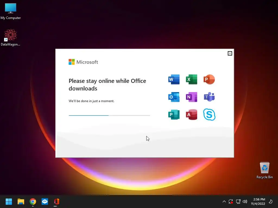
Task: Click the Office download progress bar
Action: click(x=109, y=115)
